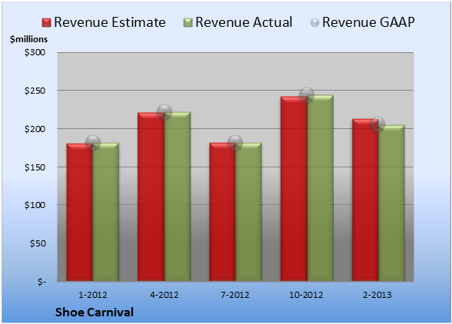Select the red estimate bar for 7-2012

coord(223,212)
